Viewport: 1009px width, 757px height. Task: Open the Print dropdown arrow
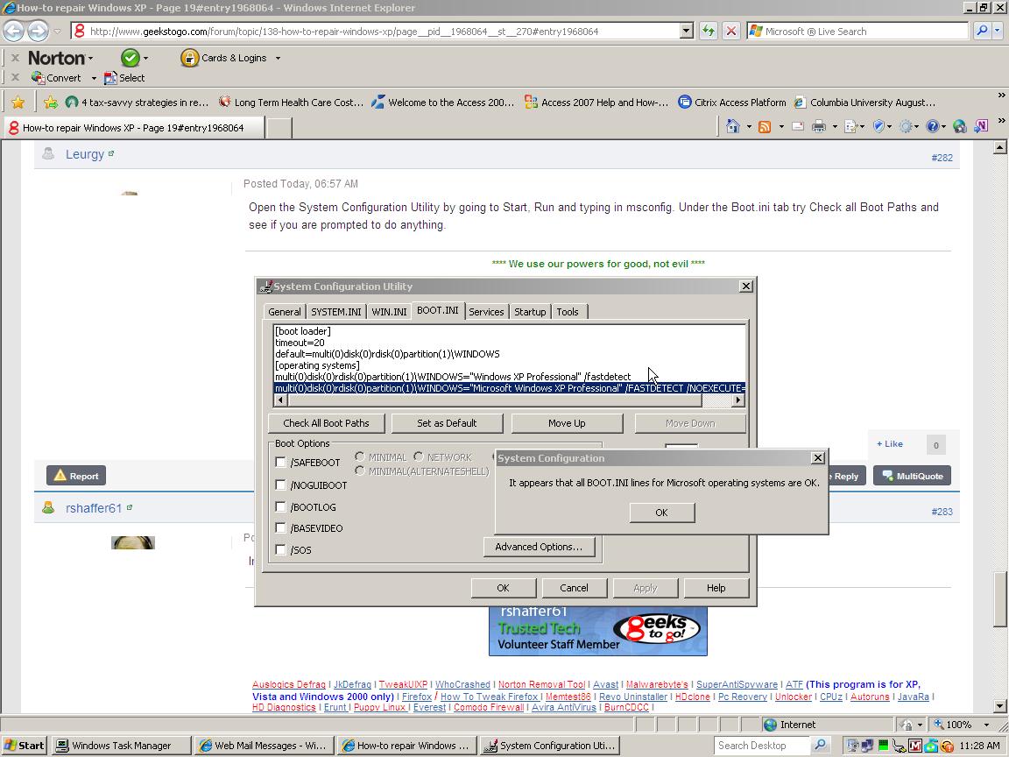point(835,127)
